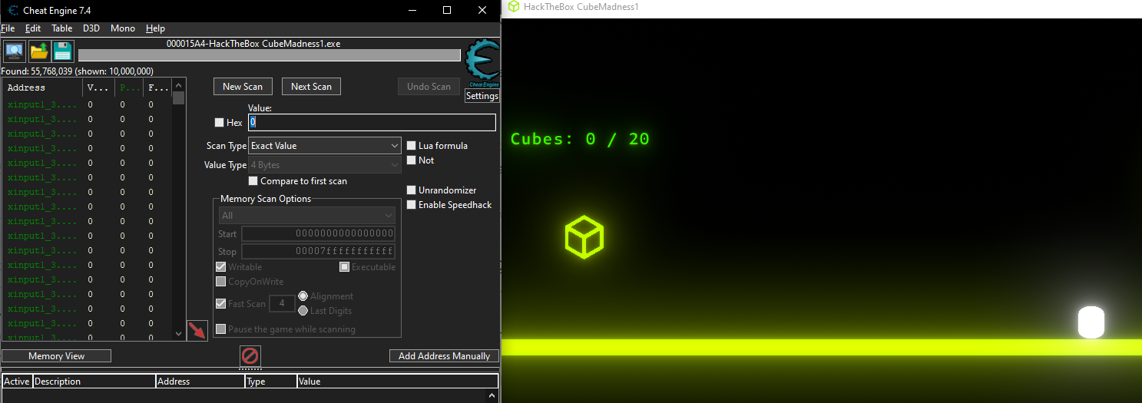This screenshot has width=1142, height=403.
Task: Open the Help menu
Action: click(155, 28)
